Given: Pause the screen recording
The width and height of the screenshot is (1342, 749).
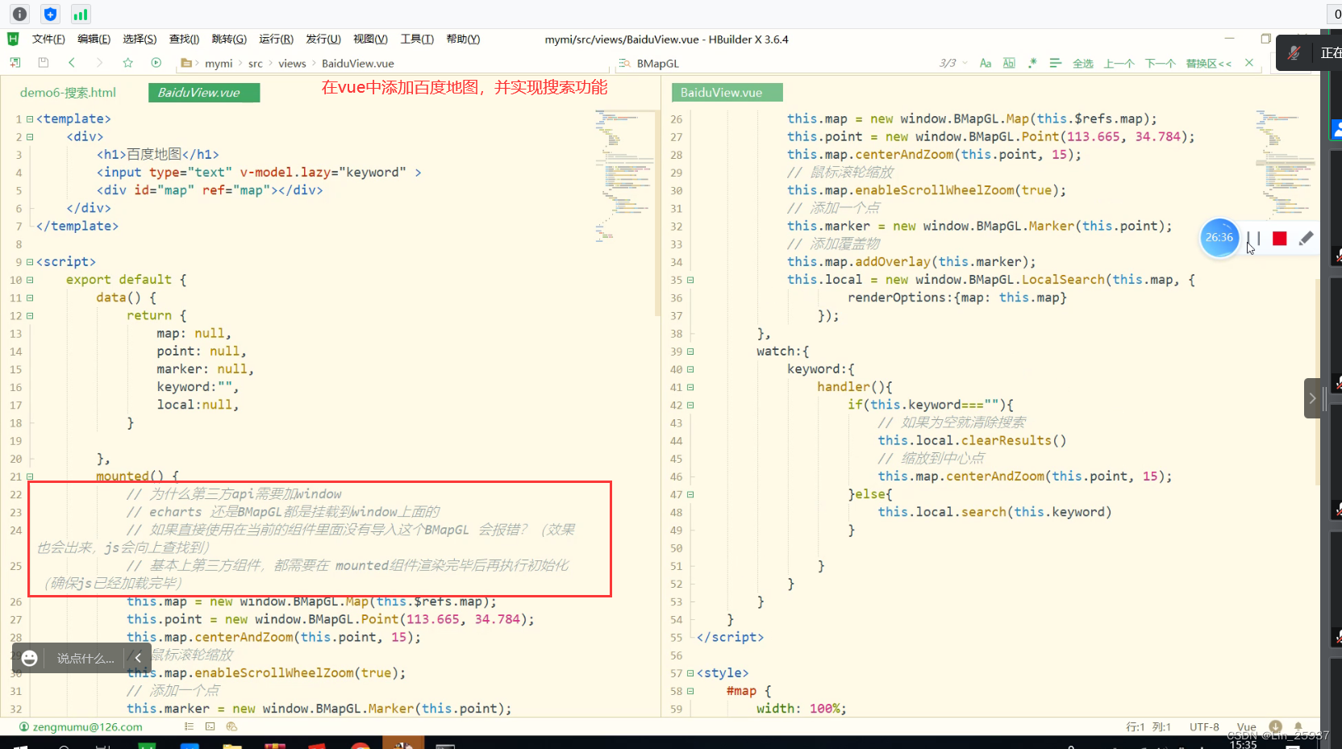Looking at the screenshot, I should pyautogui.click(x=1253, y=239).
